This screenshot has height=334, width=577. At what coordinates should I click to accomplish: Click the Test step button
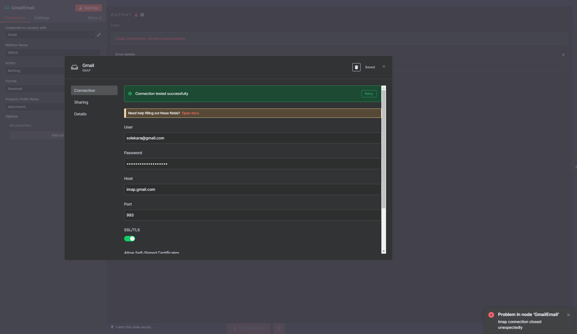tap(88, 8)
